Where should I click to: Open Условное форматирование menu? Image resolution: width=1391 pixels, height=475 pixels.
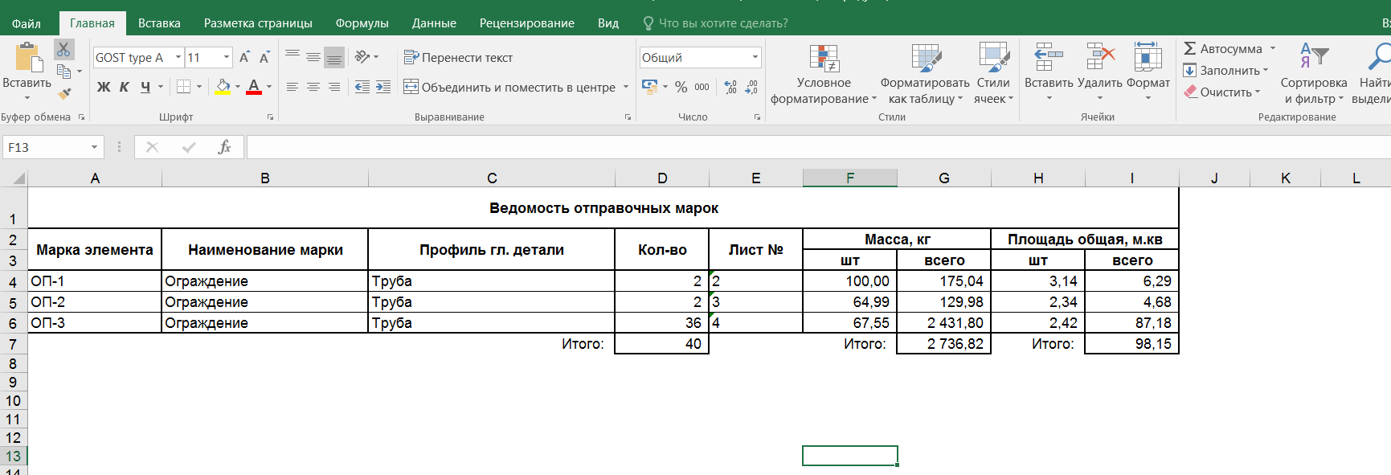(824, 75)
